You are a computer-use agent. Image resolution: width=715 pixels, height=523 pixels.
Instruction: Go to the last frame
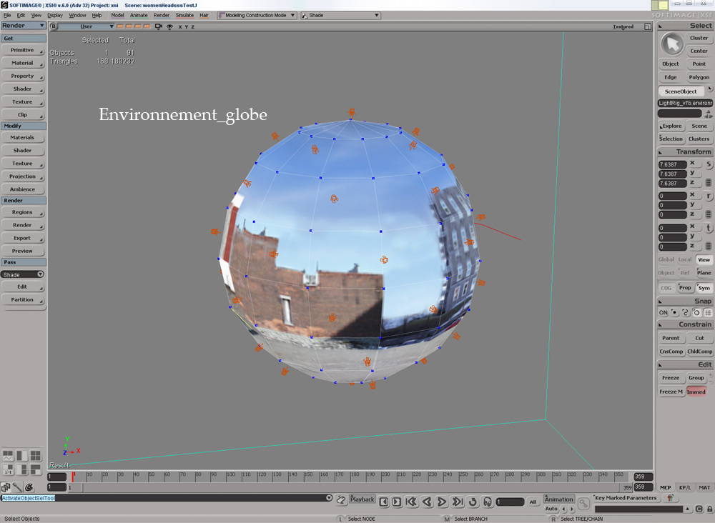click(x=458, y=502)
